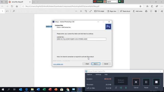164x92 pixels.
Task: Open the web notes pen icon
Action: (152, 6)
